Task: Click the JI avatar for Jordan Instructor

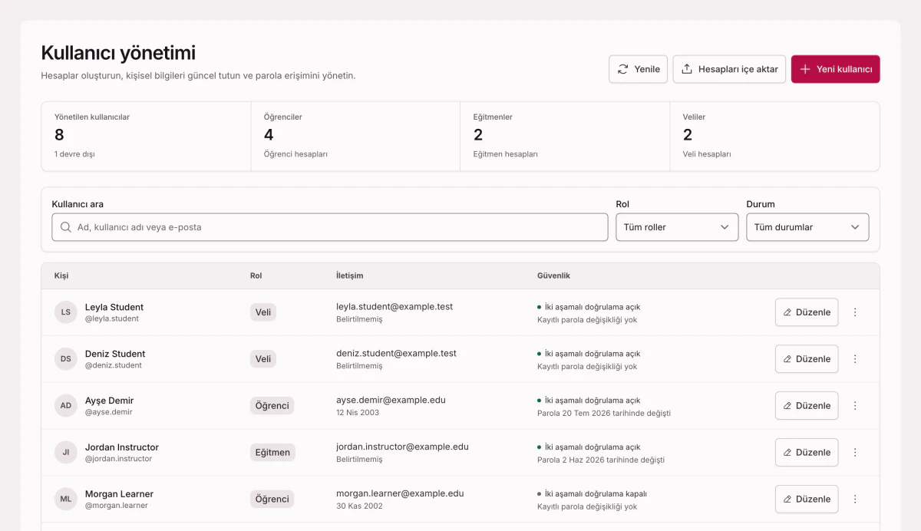Action: point(66,453)
